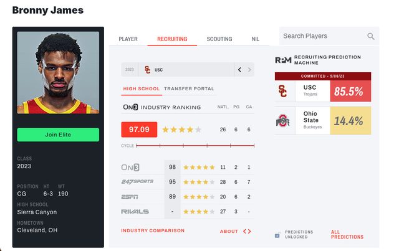Click the search magnifier icon
Screen dimensions: 399x251
[371, 37]
